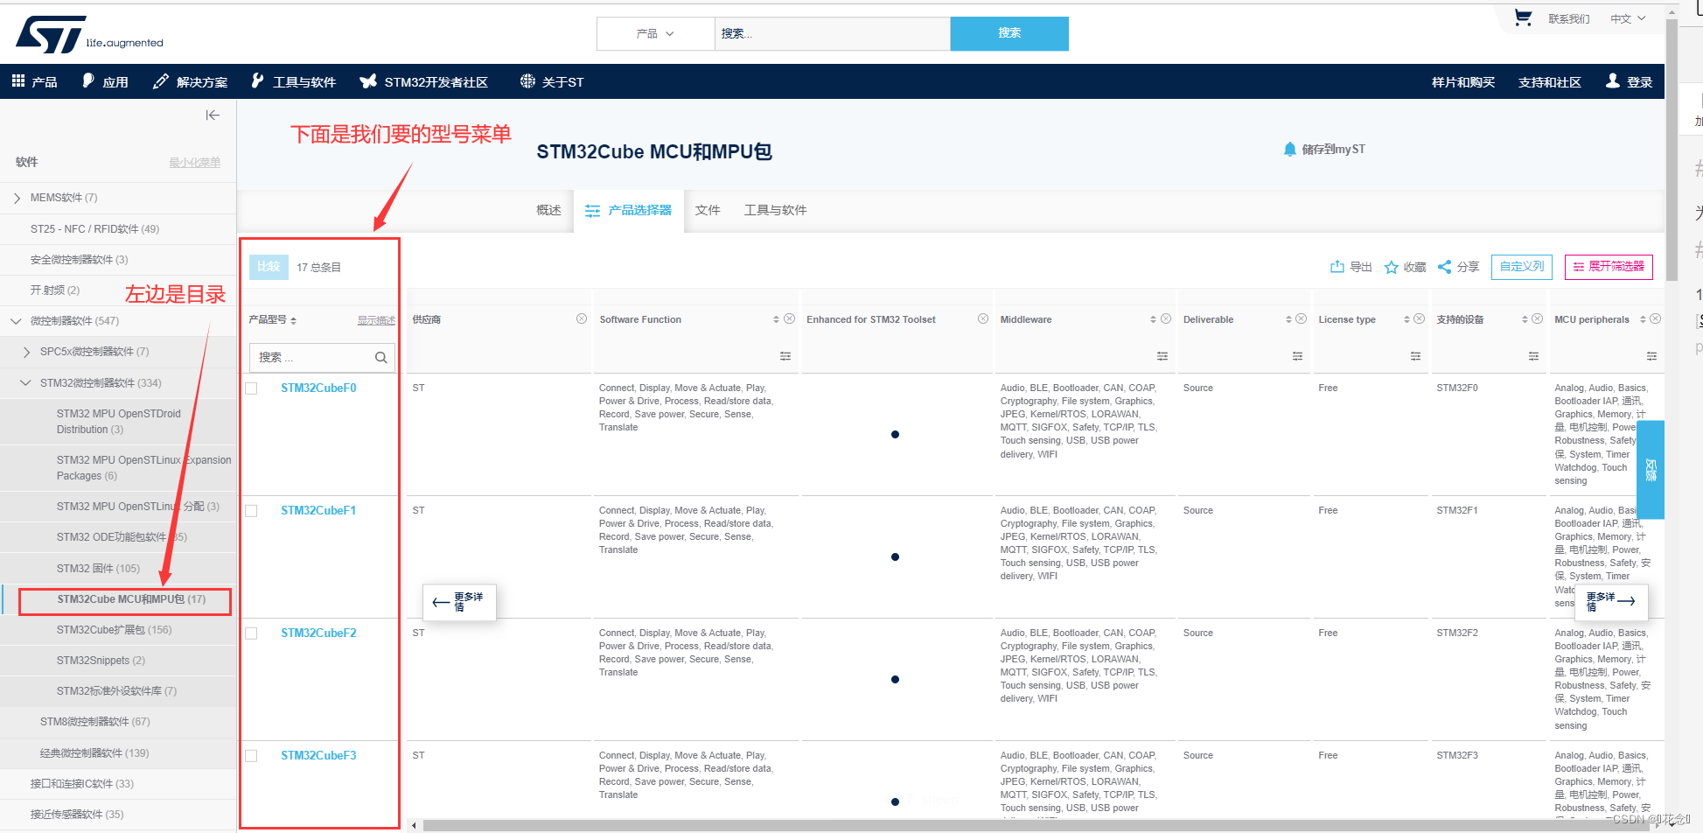The width and height of the screenshot is (1703, 833).
Task: Switch to the 概述 tab
Action: (x=548, y=210)
